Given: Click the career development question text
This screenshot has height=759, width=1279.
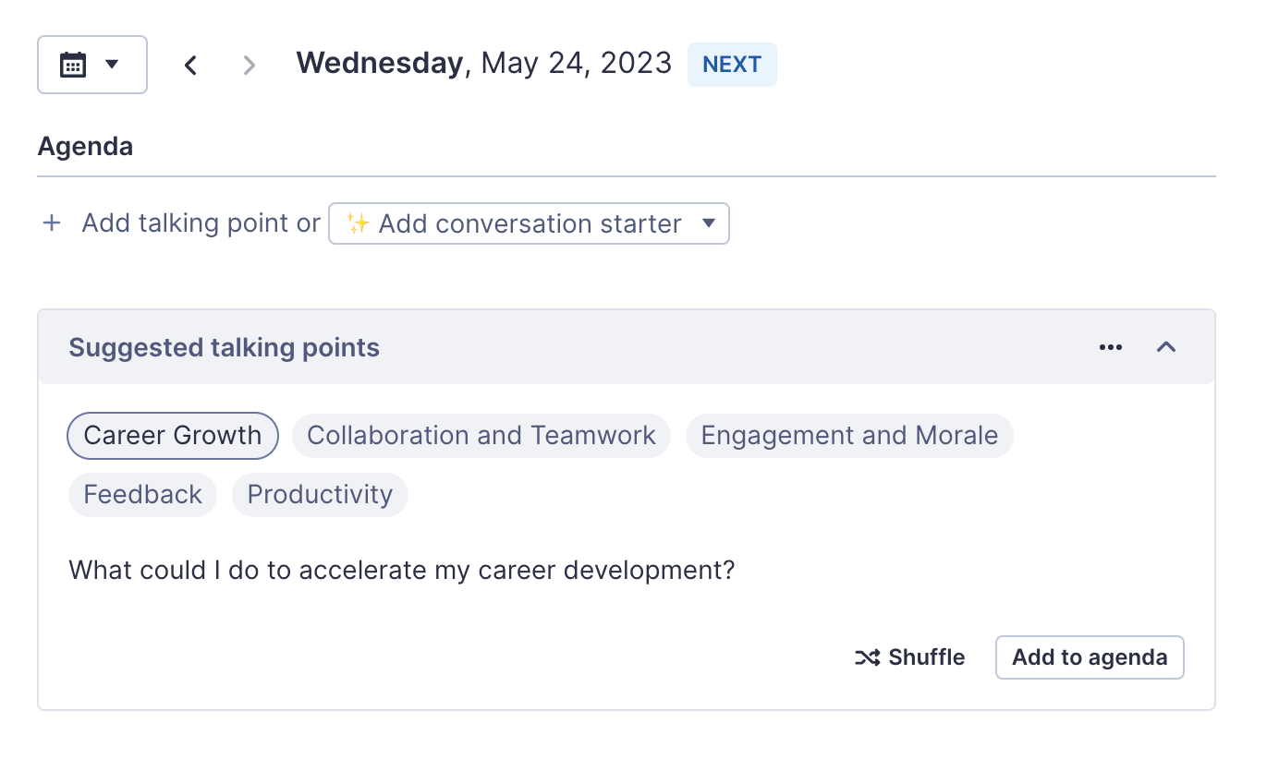Looking at the screenshot, I should 401,570.
